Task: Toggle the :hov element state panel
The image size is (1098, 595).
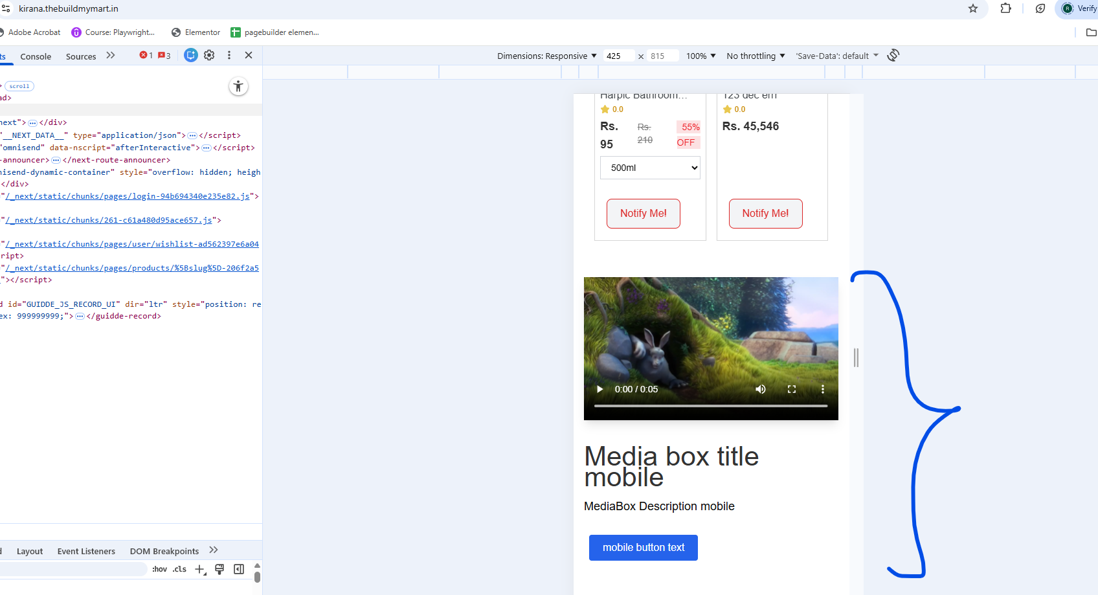Action: (x=159, y=569)
